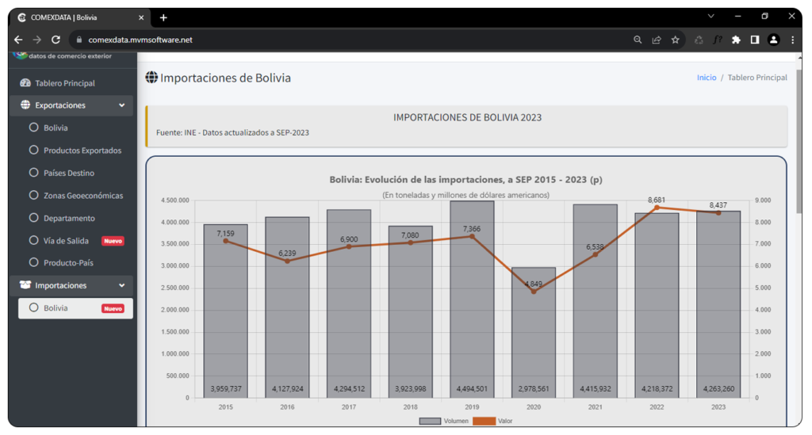Collapse the Exportaciones section chevron
812x435 pixels.
(x=121, y=105)
